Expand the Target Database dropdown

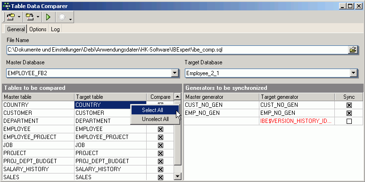353,73
